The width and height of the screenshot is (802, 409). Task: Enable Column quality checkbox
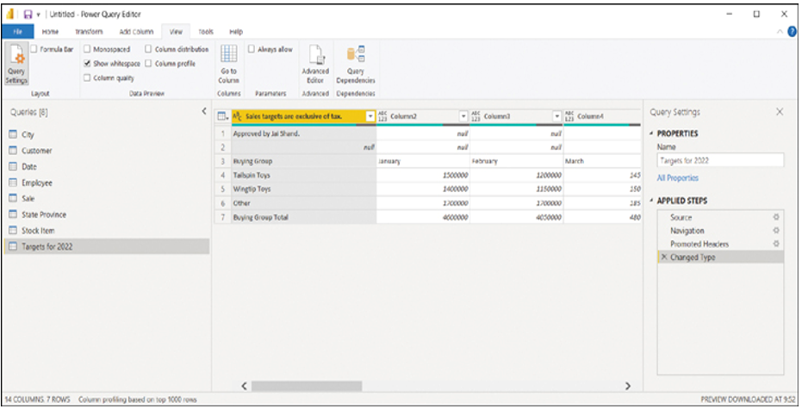point(87,77)
